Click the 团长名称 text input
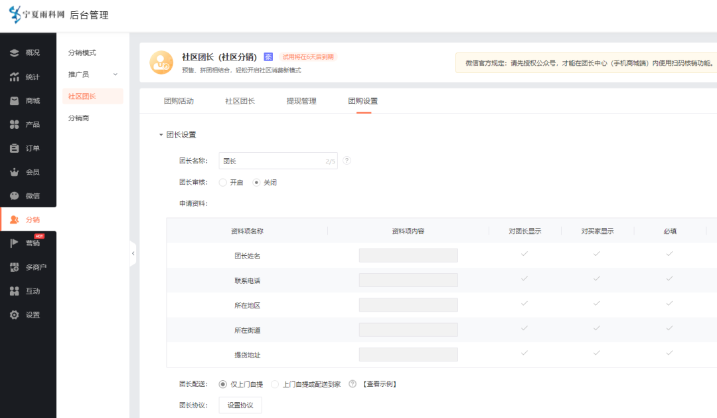Screen dimensions: 717x418 point(278,161)
